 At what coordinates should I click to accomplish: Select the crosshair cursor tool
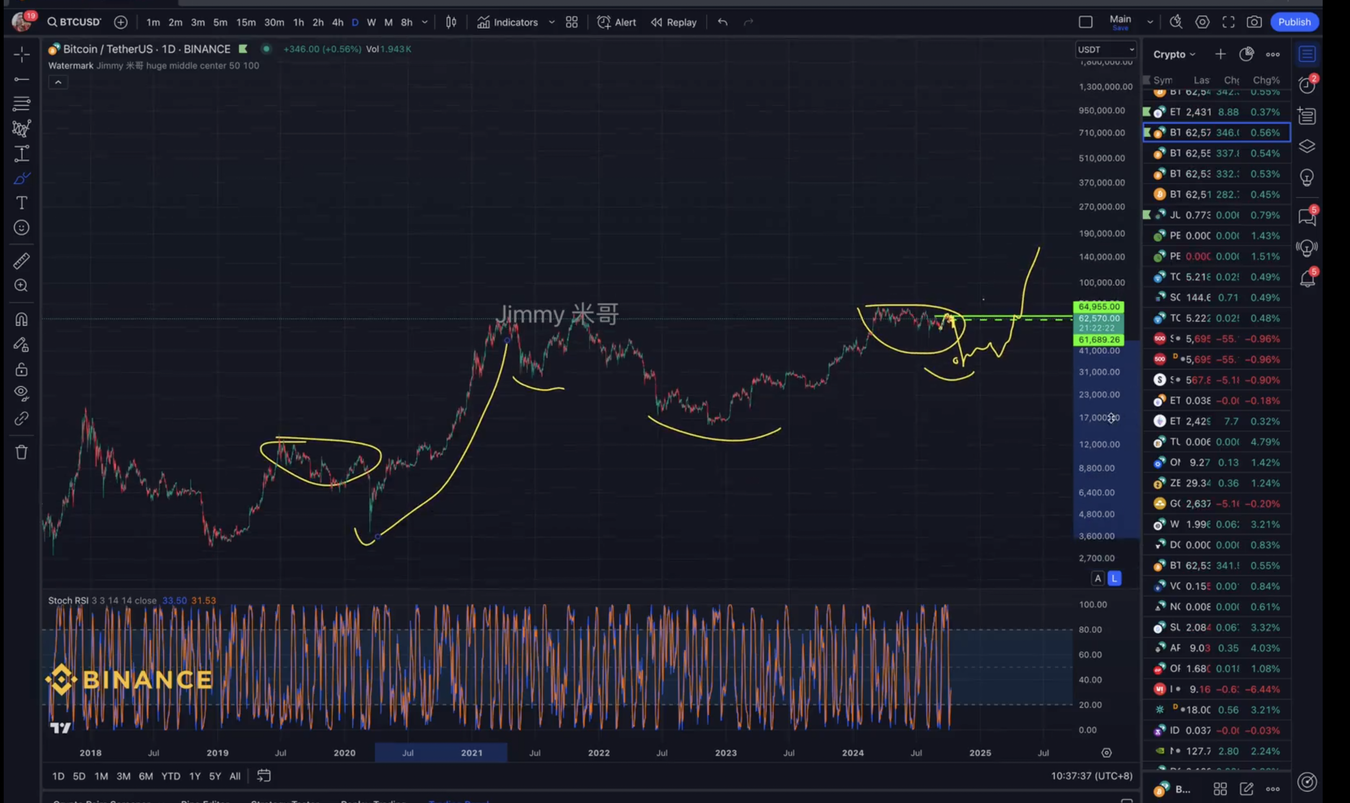click(x=22, y=54)
